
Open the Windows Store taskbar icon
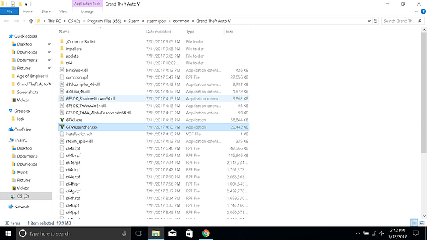pos(189,233)
